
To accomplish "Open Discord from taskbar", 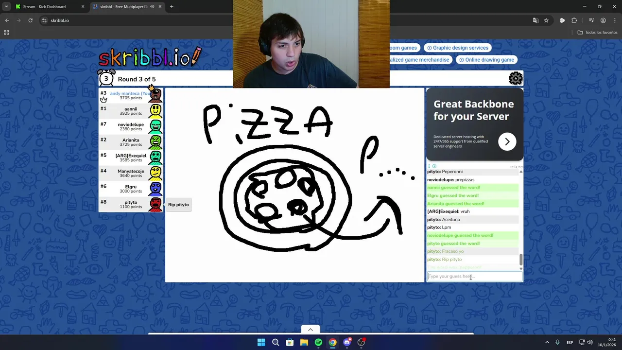I will (x=347, y=342).
